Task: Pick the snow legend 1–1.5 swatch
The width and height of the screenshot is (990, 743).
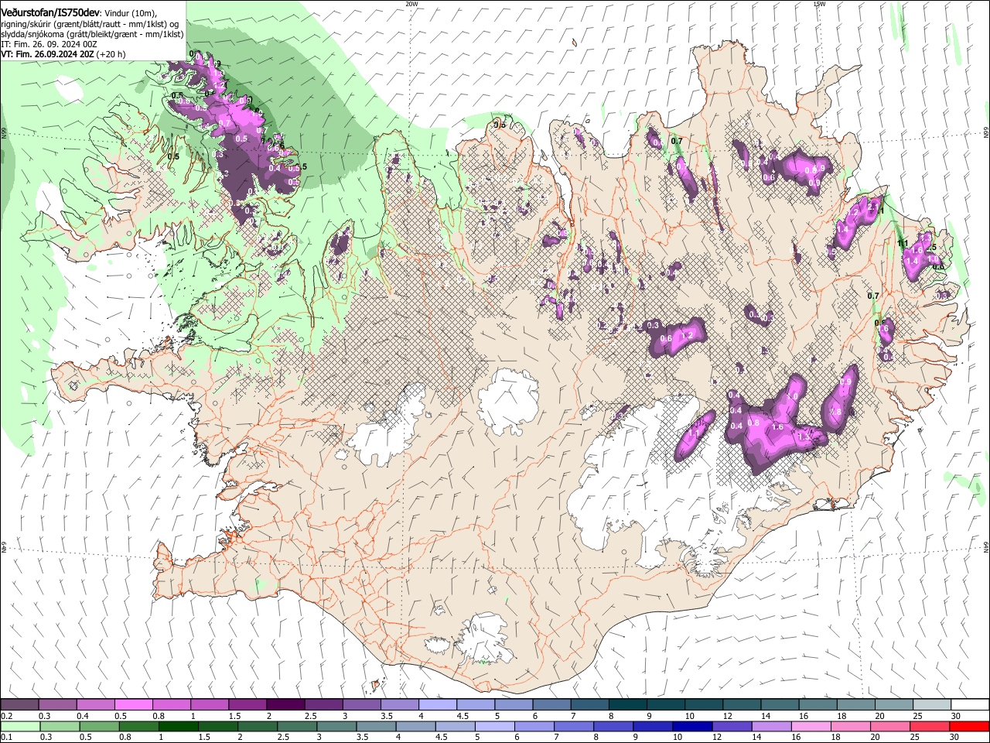Action: 210,705
